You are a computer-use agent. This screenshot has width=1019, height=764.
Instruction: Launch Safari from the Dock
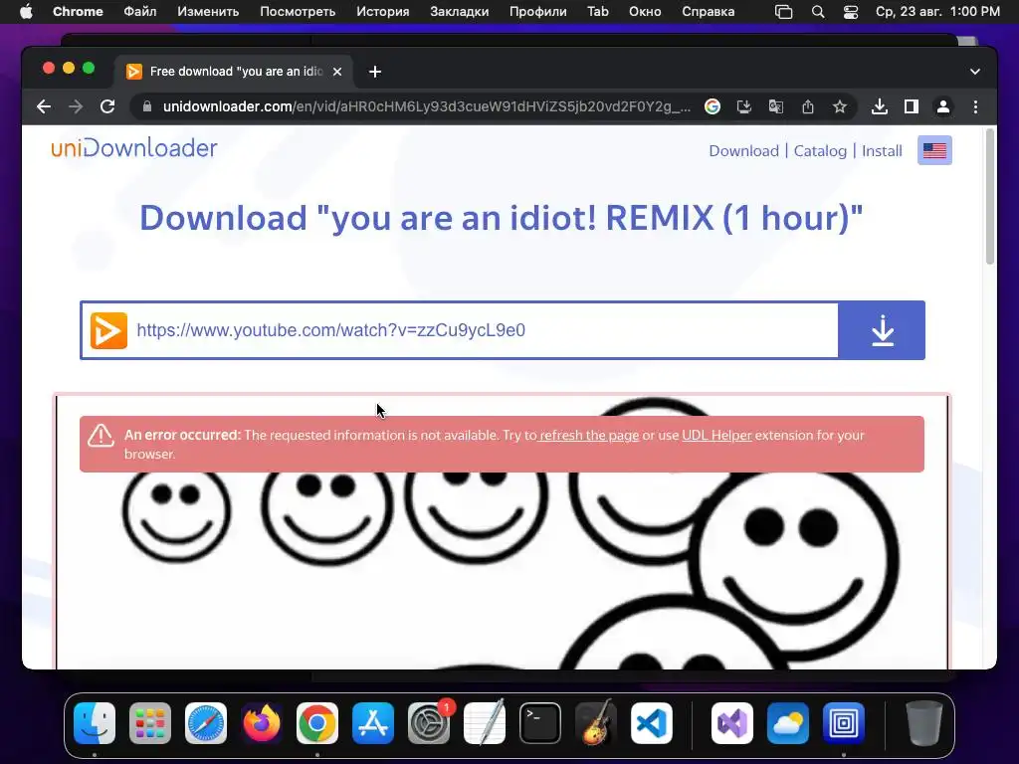206,723
